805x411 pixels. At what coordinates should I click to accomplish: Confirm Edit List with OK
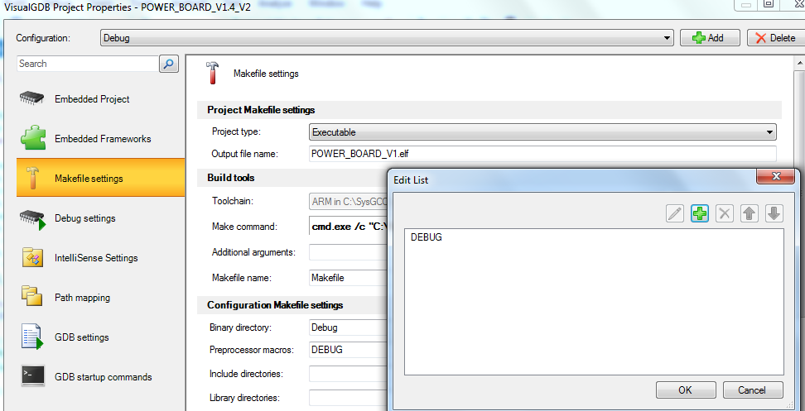tap(686, 390)
